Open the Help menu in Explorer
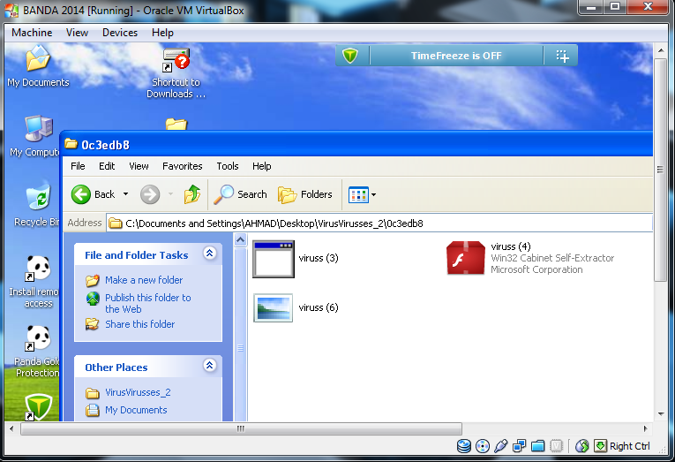Image resolution: width=675 pixels, height=462 pixels. click(262, 166)
